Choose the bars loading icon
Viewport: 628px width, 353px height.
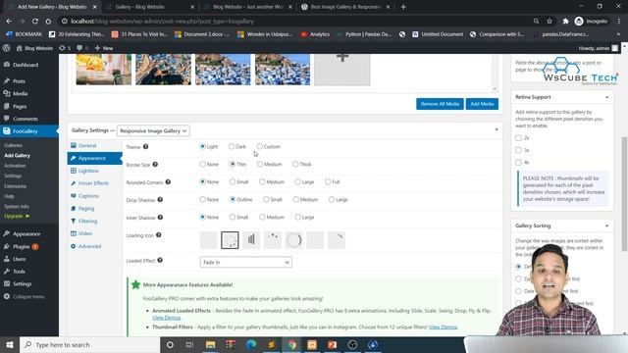[251, 239]
